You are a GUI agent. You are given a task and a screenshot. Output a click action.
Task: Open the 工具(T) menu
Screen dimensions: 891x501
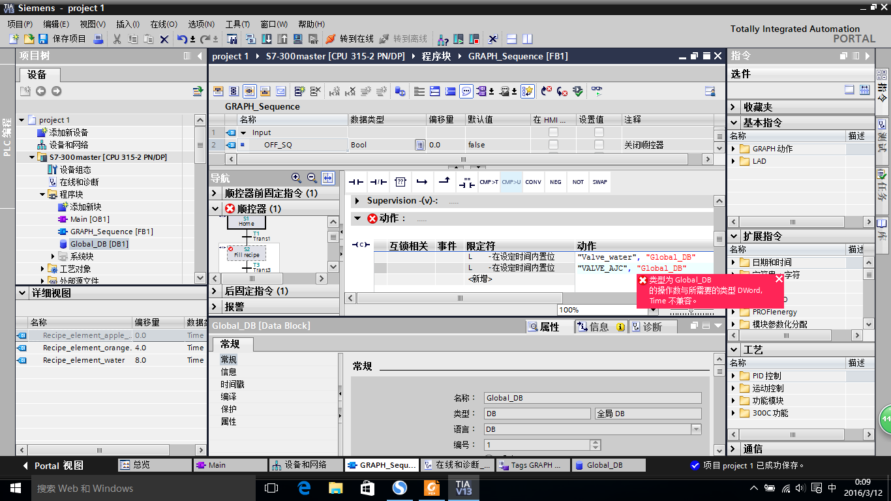(x=237, y=24)
